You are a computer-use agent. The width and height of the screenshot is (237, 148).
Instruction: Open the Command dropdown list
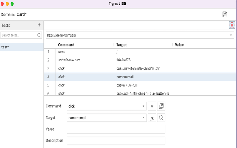point(144,106)
